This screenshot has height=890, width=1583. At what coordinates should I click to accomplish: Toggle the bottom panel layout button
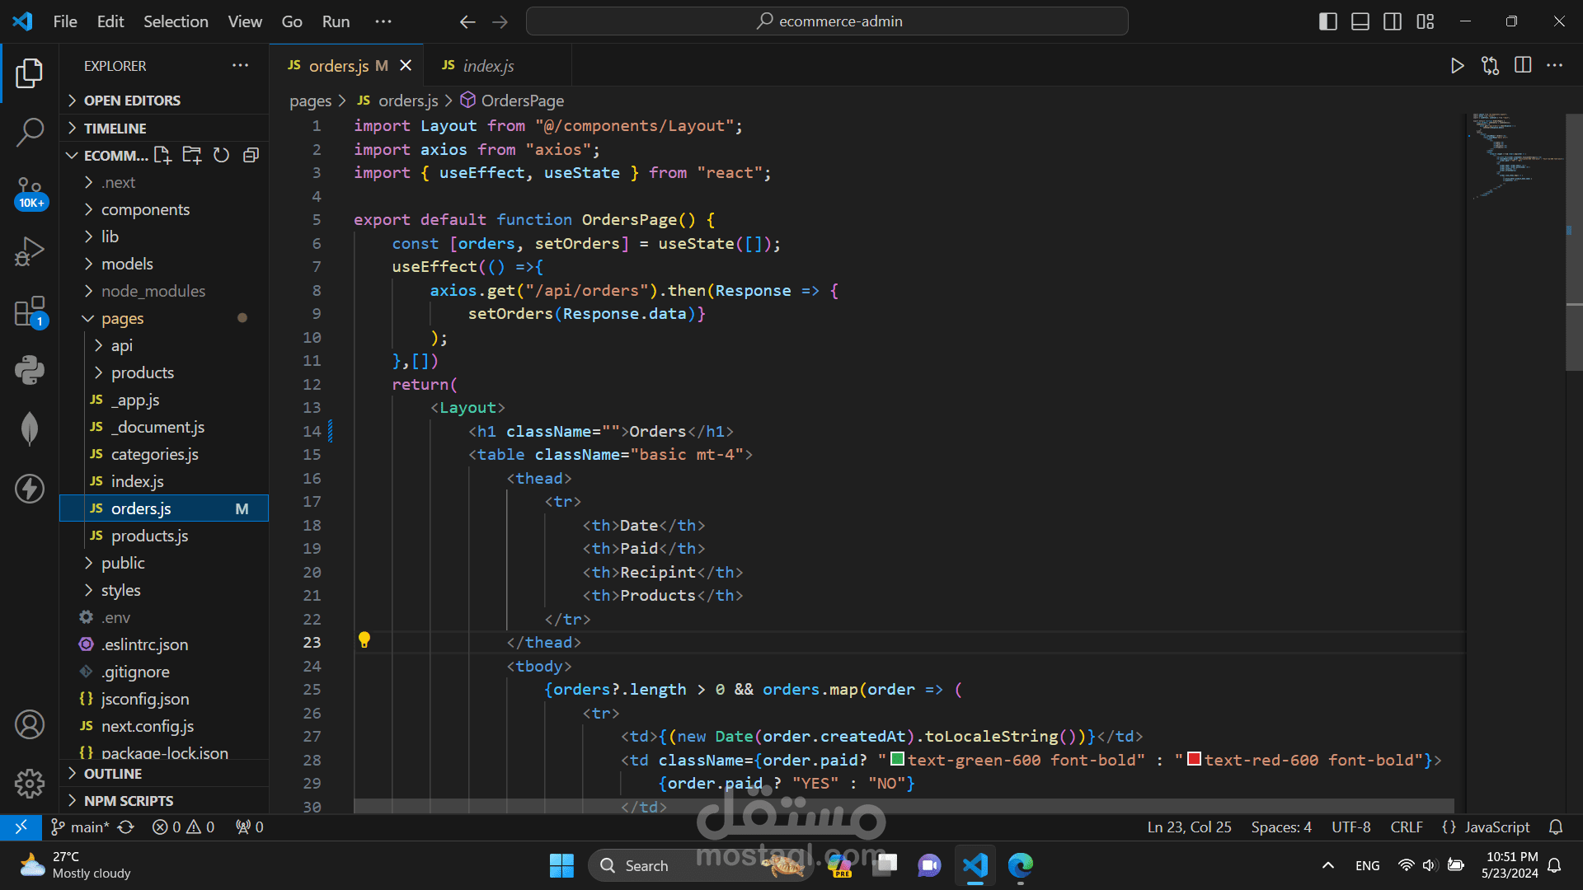pyautogui.click(x=1360, y=21)
